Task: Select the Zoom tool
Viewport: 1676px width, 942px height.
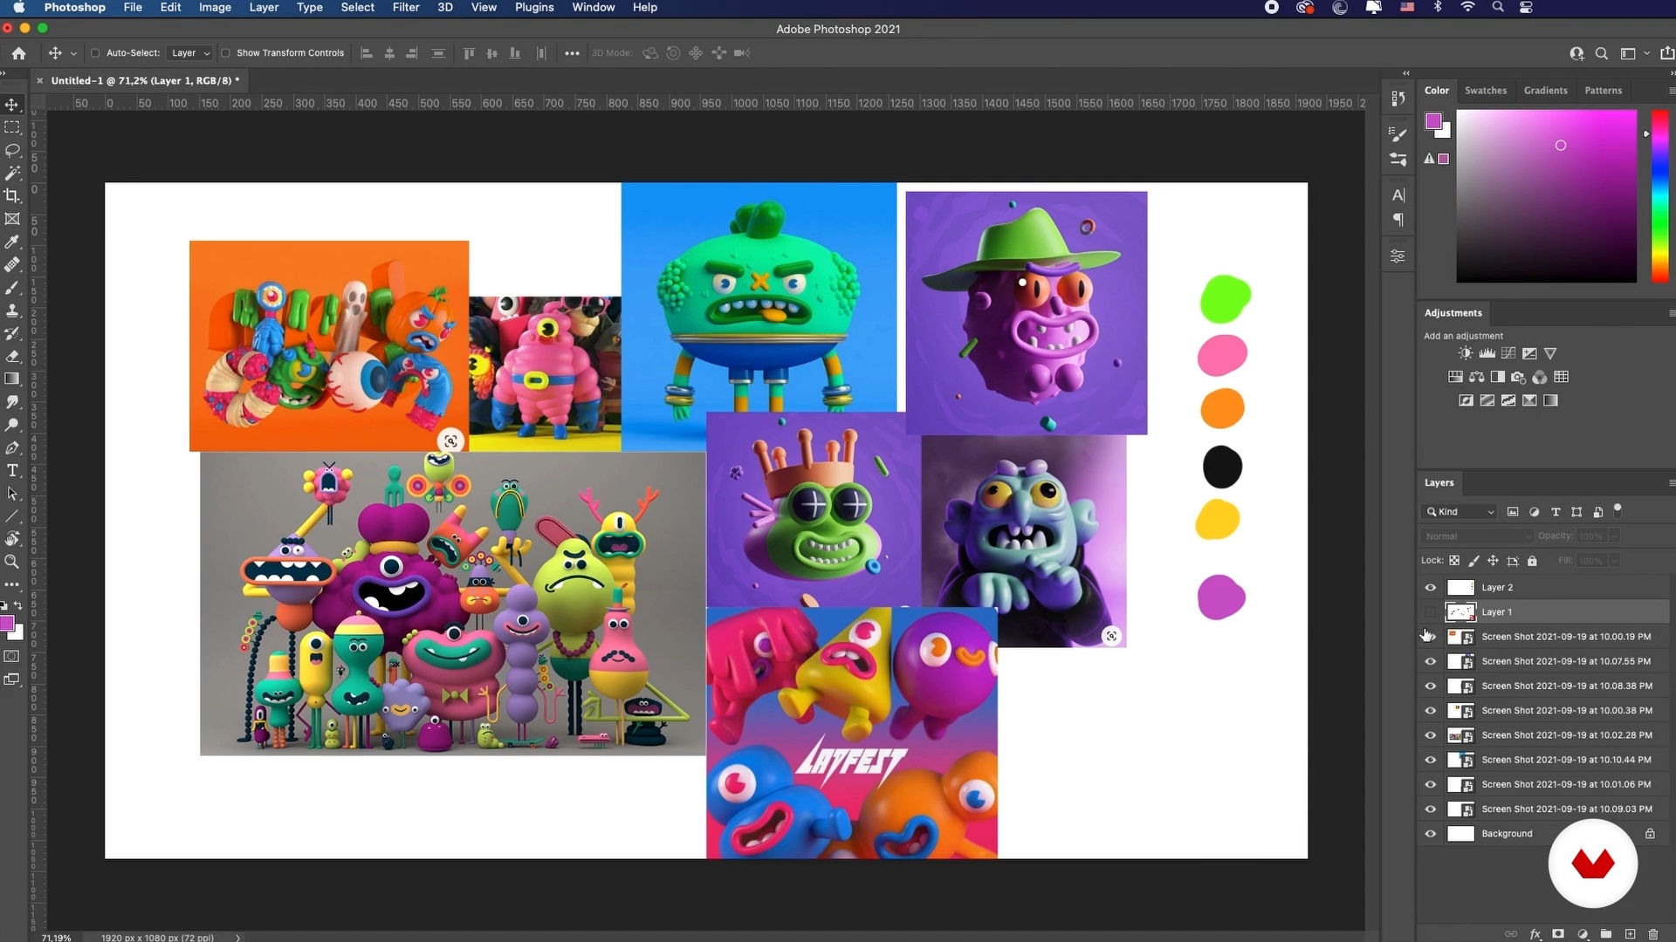Action: pos(12,562)
